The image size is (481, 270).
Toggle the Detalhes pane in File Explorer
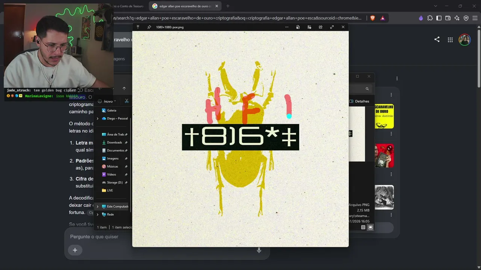pos(359,101)
